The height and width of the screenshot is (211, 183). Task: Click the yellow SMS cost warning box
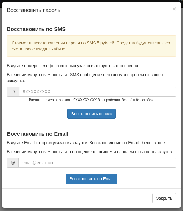click(x=91, y=46)
